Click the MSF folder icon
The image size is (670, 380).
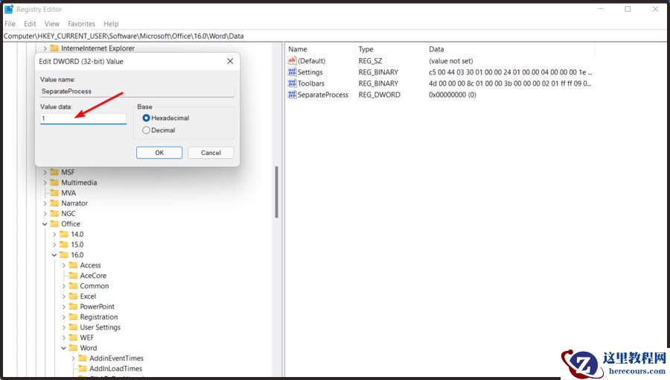pyautogui.click(x=54, y=172)
